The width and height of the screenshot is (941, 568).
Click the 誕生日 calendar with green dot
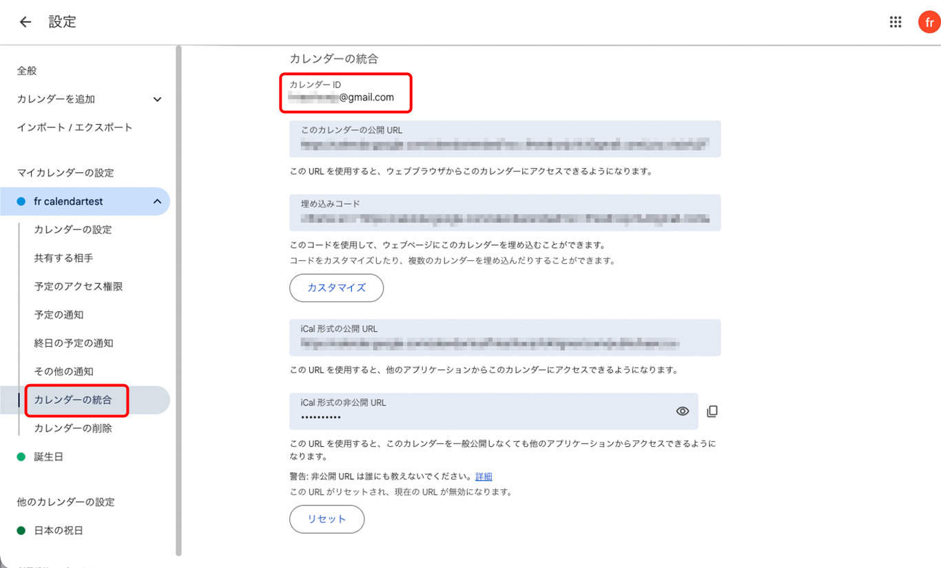pyautogui.click(x=48, y=456)
